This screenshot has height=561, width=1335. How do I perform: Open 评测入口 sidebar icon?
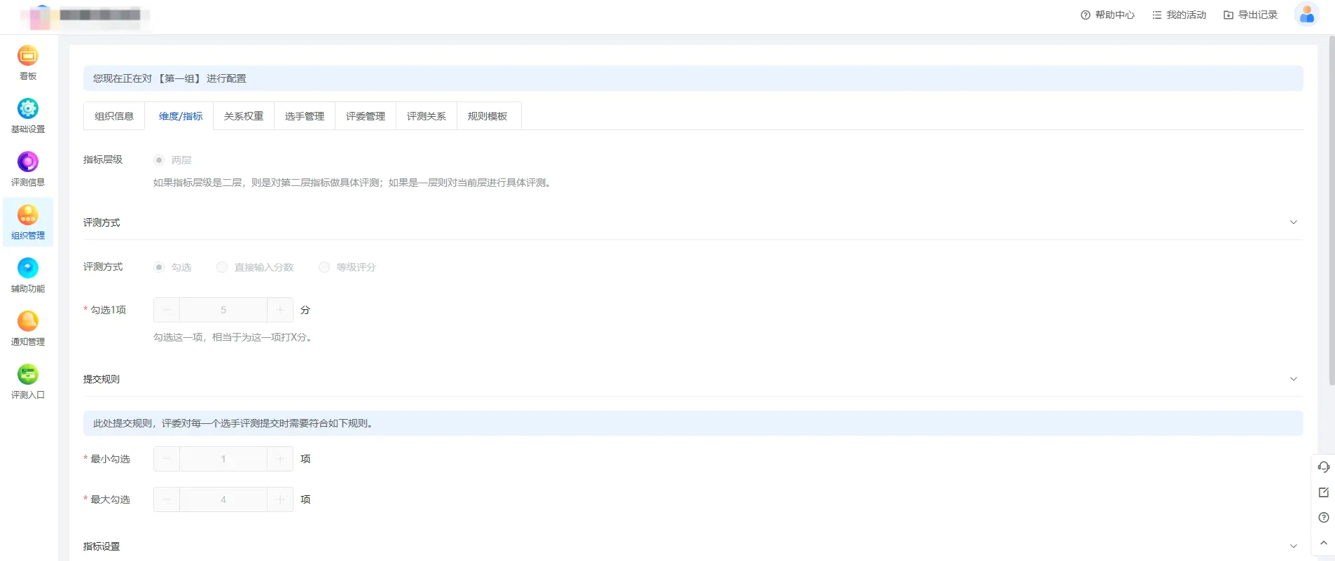[28, 375]
